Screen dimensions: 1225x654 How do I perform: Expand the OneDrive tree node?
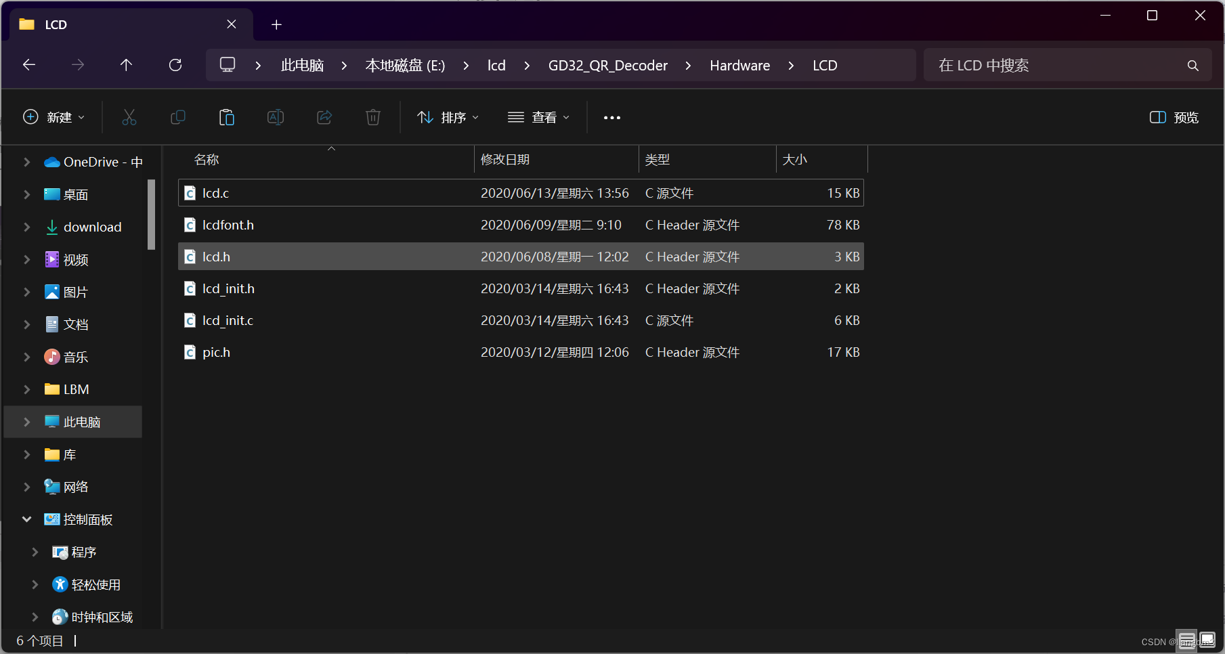pyautogui.click(x=26, y=162)
